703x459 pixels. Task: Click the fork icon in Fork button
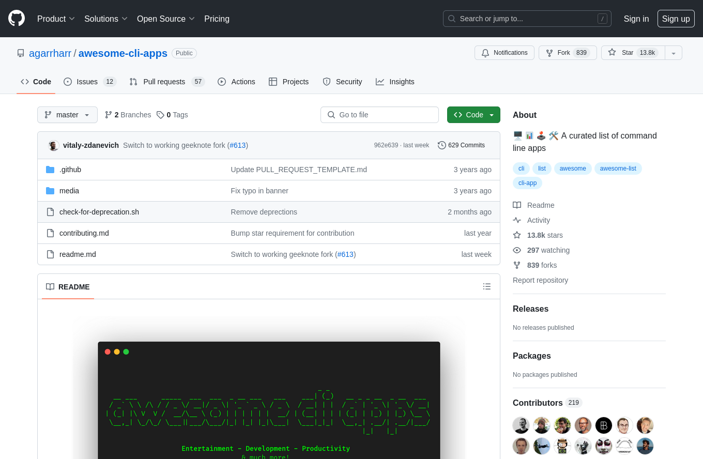tap(549, 53)
